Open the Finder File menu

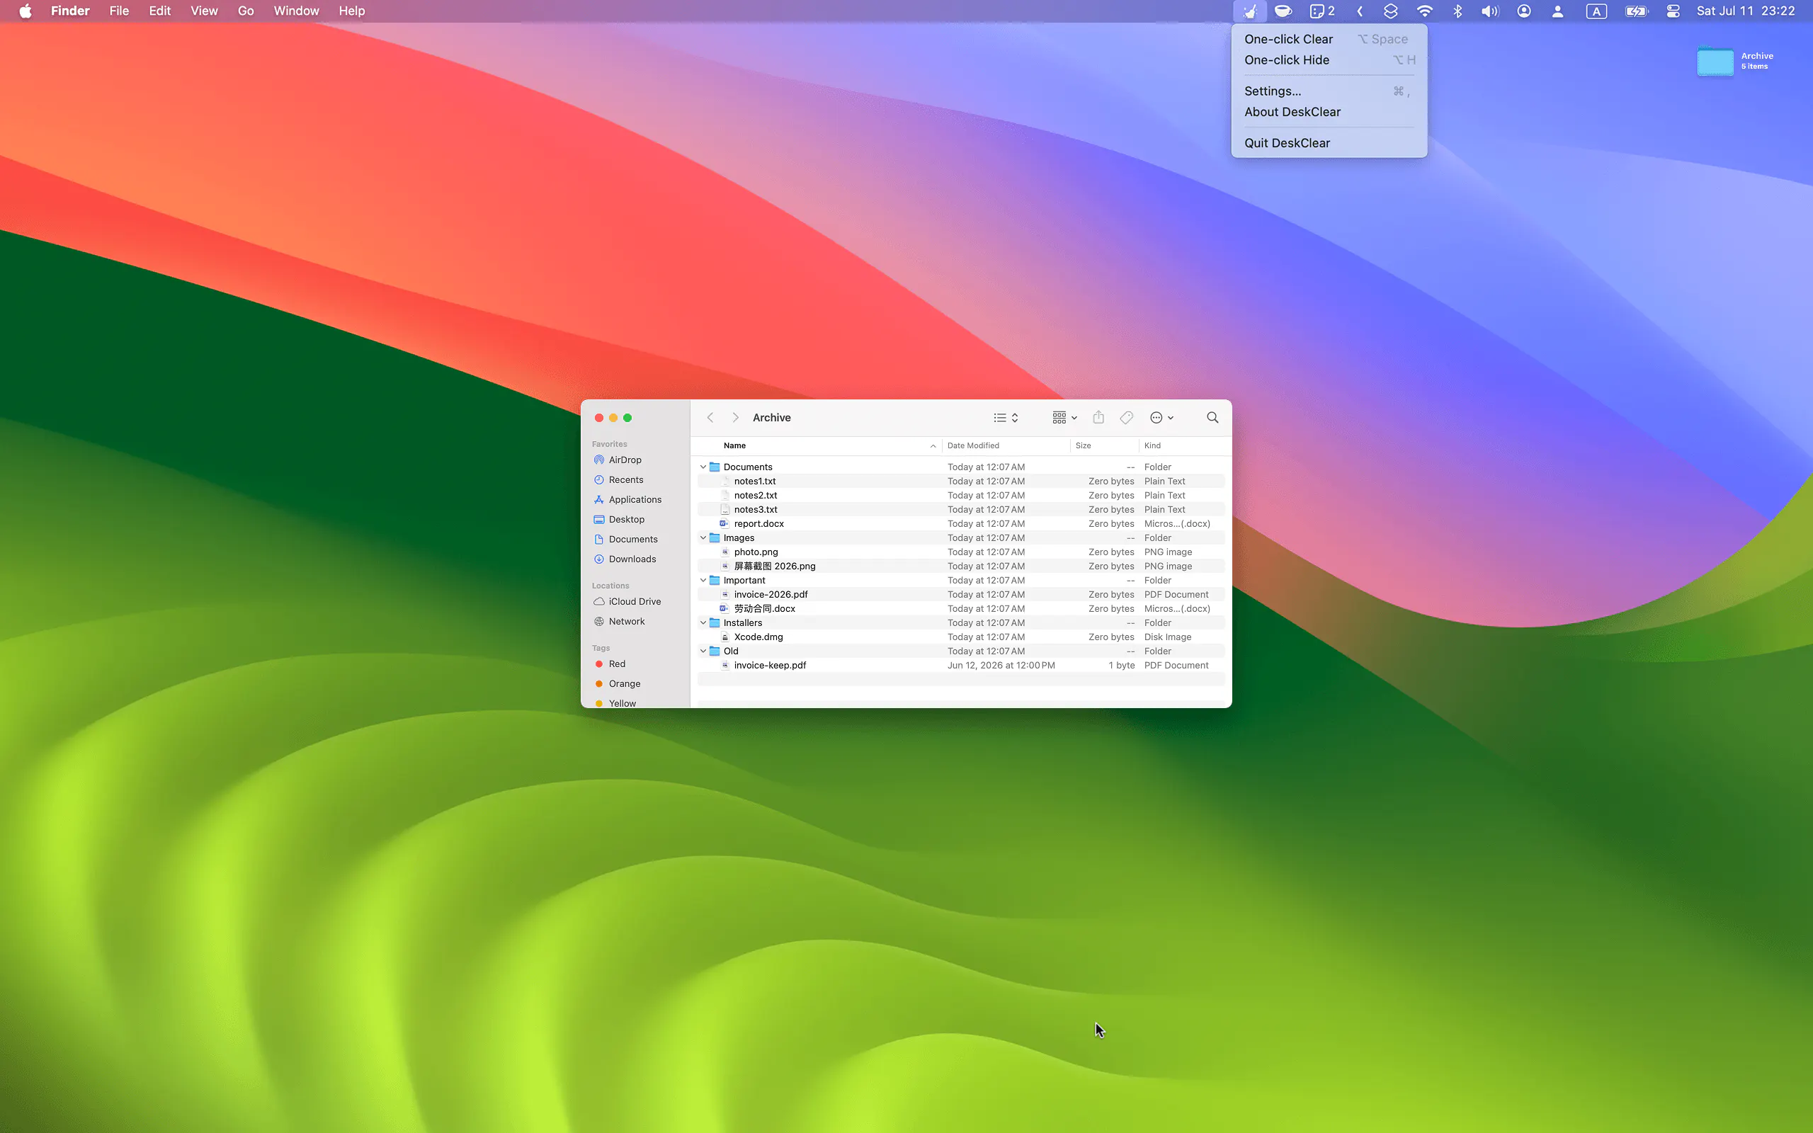coord(119,11)
